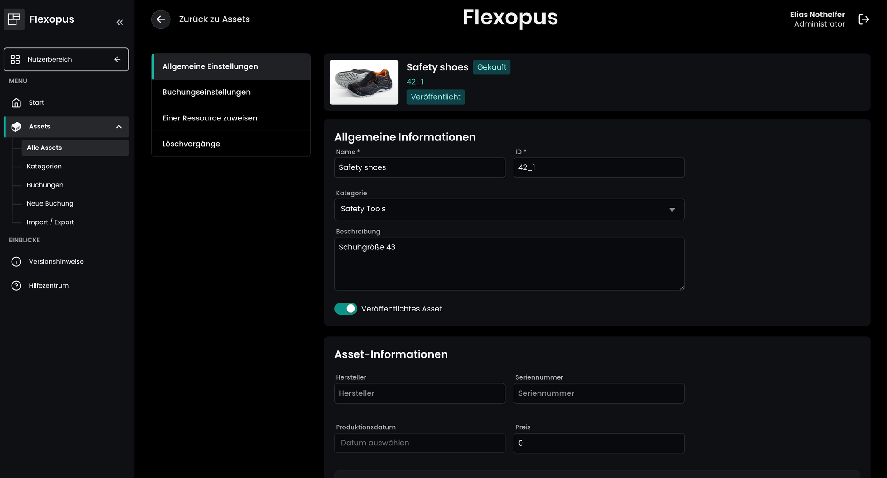The height and width of the screenshot is (478, 887).
Task: Collapse the sidebar with double-chevron icon
Action: pyautogui.click(x=119, y=22)
